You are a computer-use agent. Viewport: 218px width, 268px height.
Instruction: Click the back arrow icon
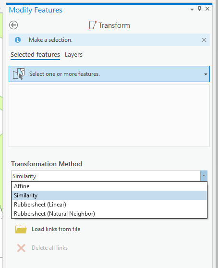(x=13, y=25)
